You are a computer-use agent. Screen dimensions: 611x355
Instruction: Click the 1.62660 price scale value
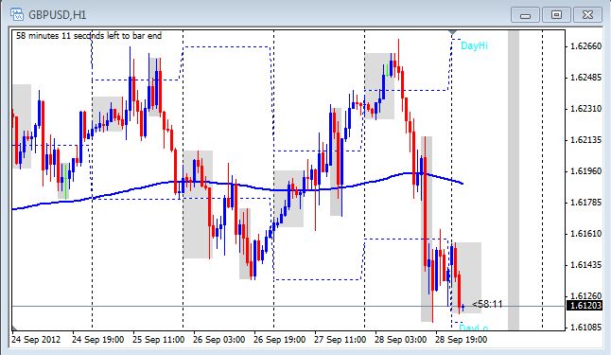click(585, 46)
